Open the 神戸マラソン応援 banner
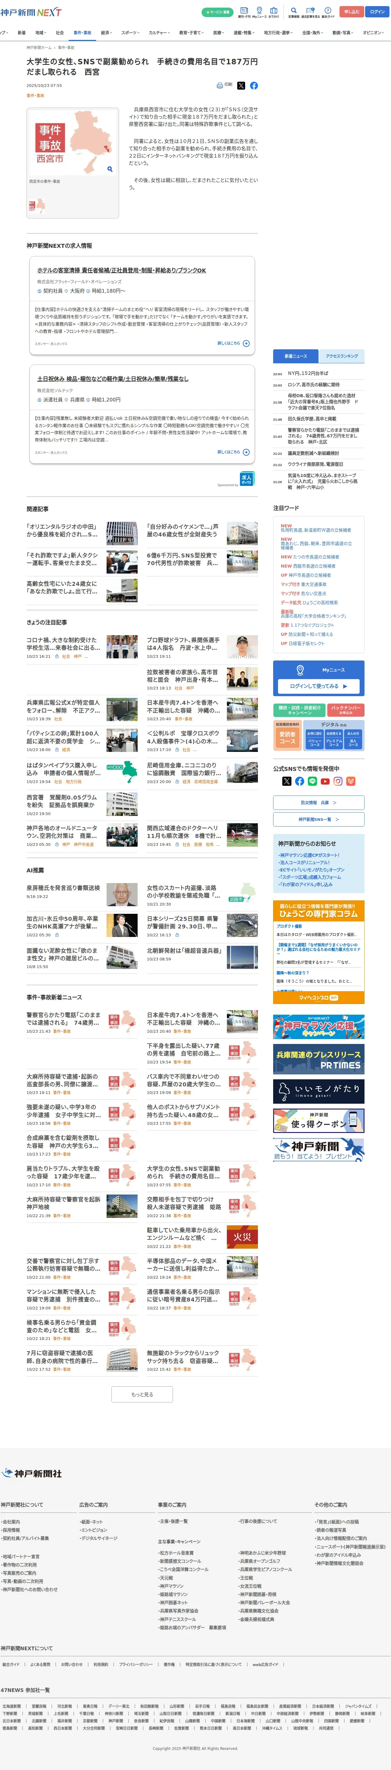 point(318,1027)
